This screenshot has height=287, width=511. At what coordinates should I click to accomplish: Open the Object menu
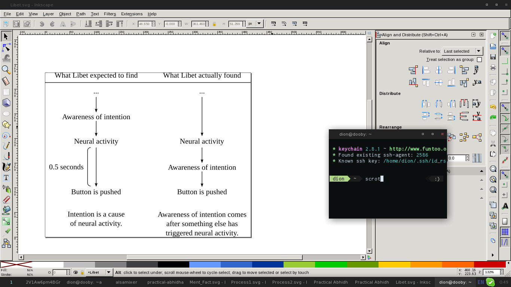click(65, 14)
